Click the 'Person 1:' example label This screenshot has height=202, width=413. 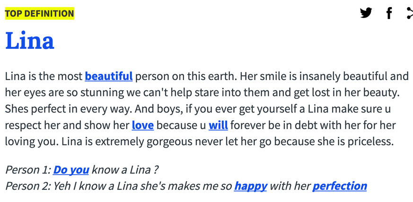pos(27,169)
